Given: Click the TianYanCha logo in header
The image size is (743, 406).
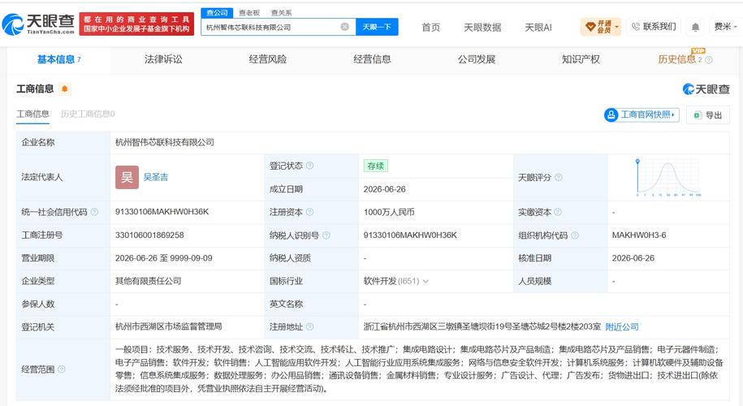Looking at the screenshot, I should click(39, 24).
